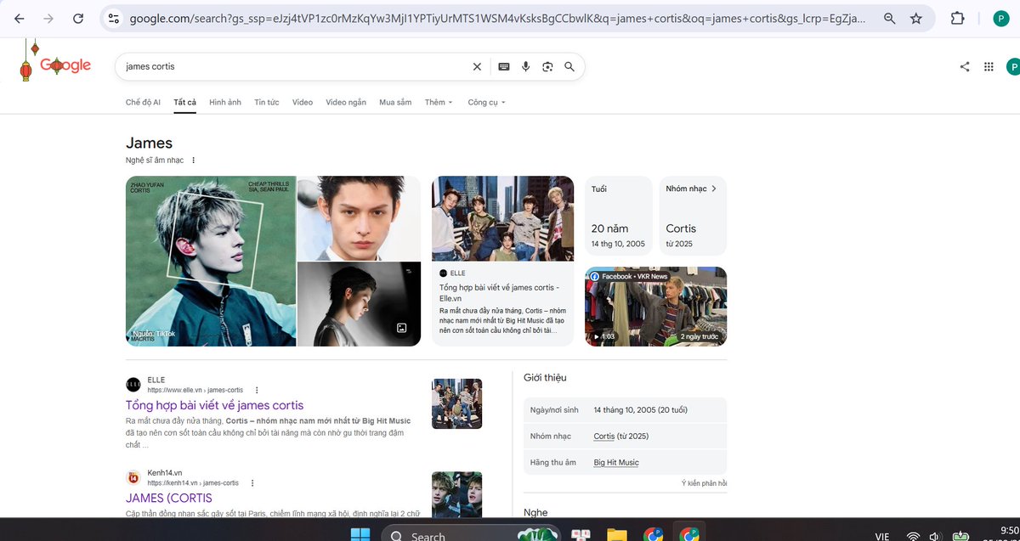The image size is (1020, 541).
Task: Reload the current page
Action: 78,18
